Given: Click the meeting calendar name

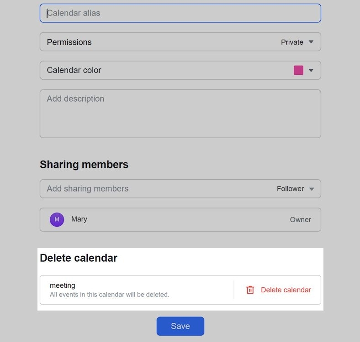Looking at the screenshot, I should [x=63, y=285].
